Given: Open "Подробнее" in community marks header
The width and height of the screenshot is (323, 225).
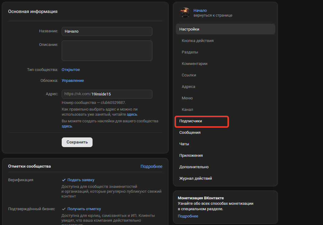Looking at the screenshot, I should point(151,166).
